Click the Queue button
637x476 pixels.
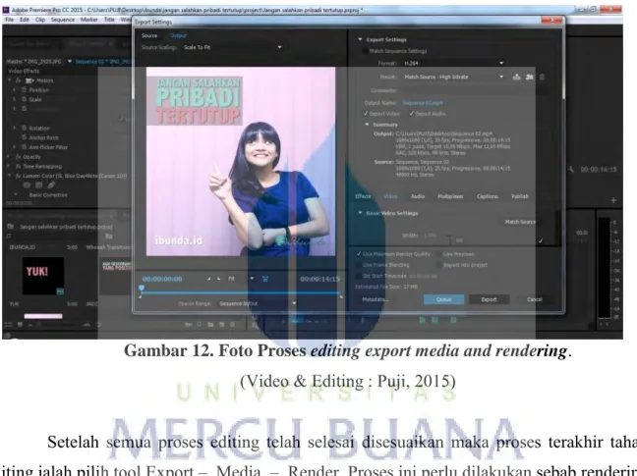coord(443,299)
